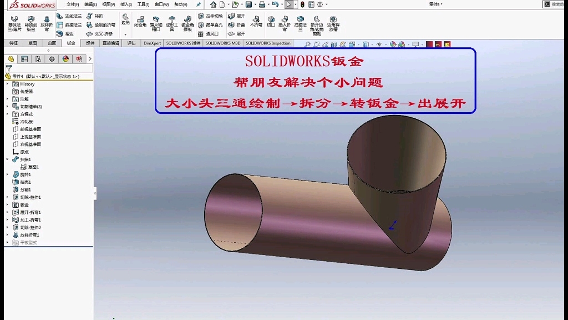Expand the 旋转1 (Revolve1) feature

coord(7,174)
